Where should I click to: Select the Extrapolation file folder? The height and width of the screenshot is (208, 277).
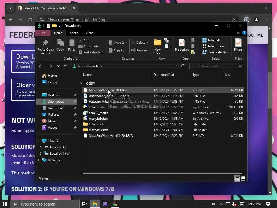[163, 124]
